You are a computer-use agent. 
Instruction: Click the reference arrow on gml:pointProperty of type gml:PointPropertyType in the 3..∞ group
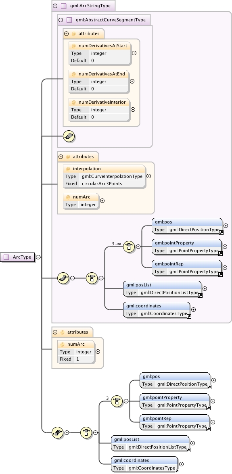click(221, 254)
